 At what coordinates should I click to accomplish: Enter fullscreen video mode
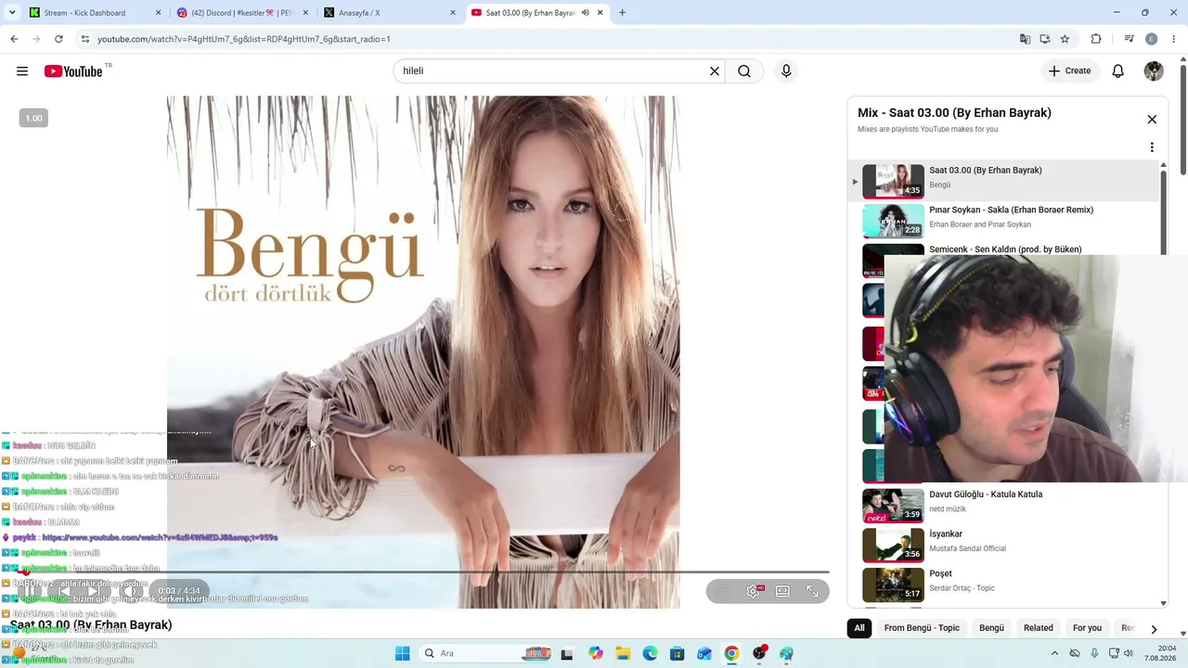click(812, 591)
